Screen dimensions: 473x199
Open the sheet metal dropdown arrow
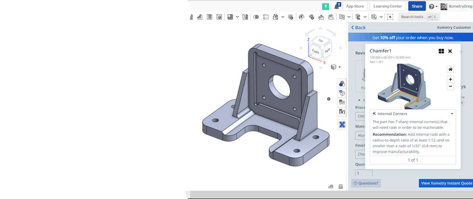[x=381, y=17]
